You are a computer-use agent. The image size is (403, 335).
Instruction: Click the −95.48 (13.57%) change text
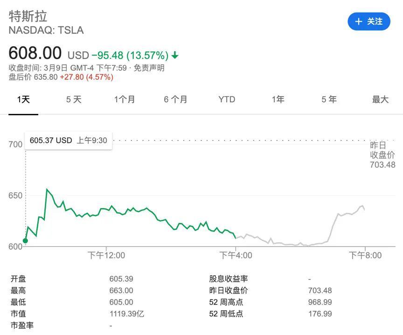coord(130,55)
